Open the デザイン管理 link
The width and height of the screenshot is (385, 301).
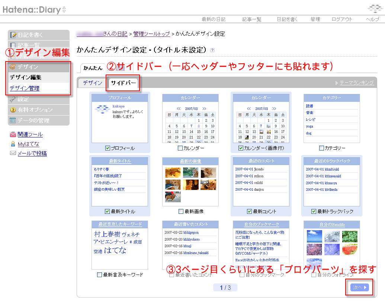point(25,88)
